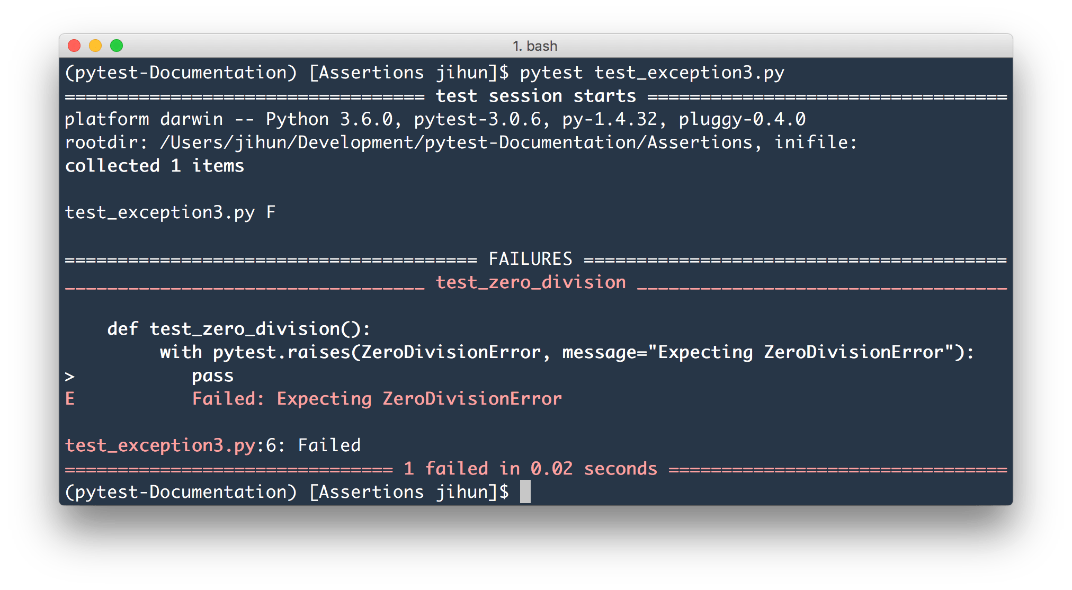The image size is (1072, 590).
Task: Click the terminal cursor block
Action: point(525,491)
